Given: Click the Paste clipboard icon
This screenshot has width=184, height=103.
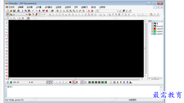Looking at the screenshot, I should click(x=29, y=11).
